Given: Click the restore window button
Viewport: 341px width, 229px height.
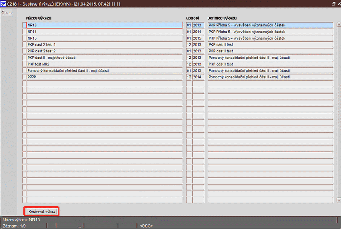Looking at the screenshot, I should click(334, 4).
